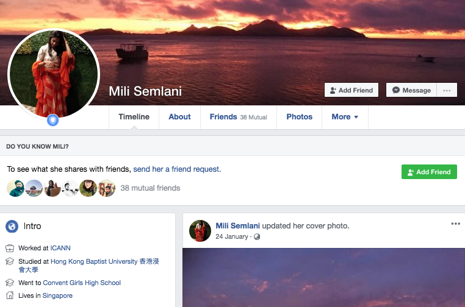The width and height of the screenshot is (465, 307).
Task: Click the Message button on cover
Action: [411, 90]
